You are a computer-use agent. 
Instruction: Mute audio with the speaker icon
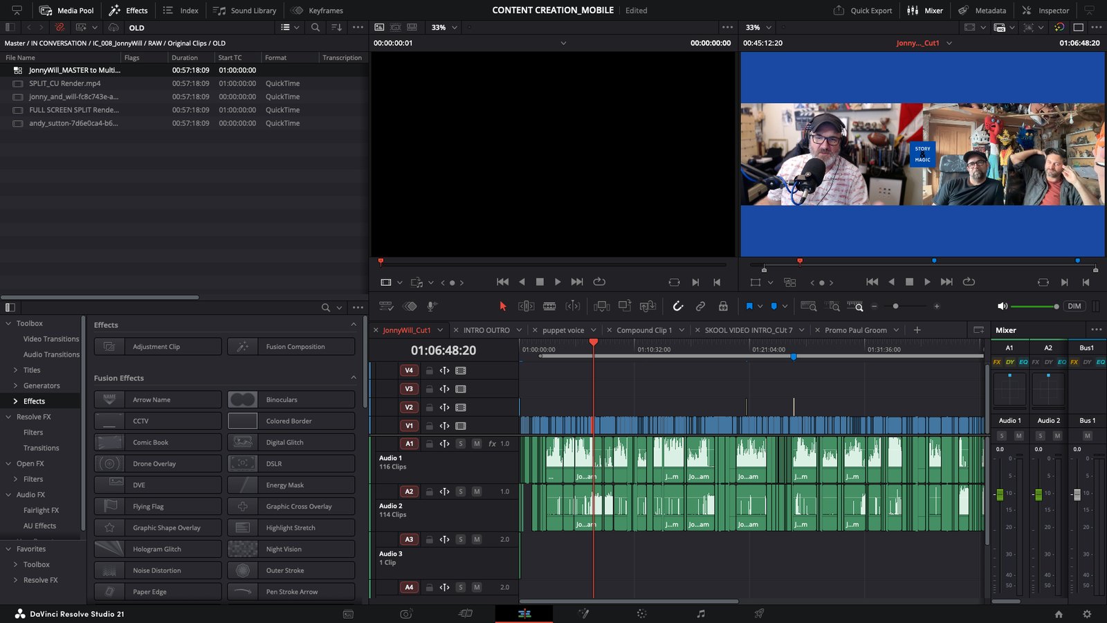[x=1002, y=306]
